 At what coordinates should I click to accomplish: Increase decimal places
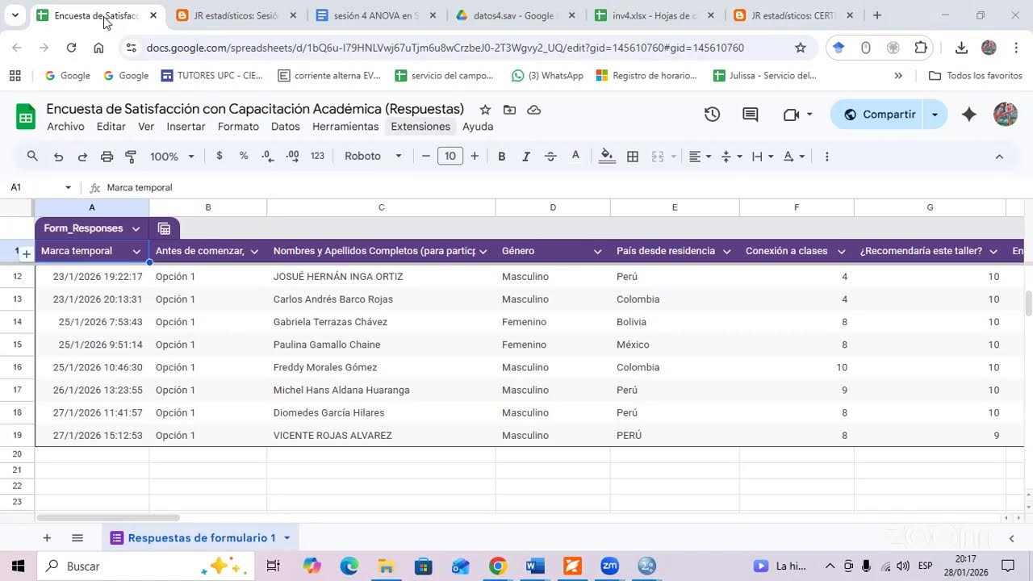(292, 156)
